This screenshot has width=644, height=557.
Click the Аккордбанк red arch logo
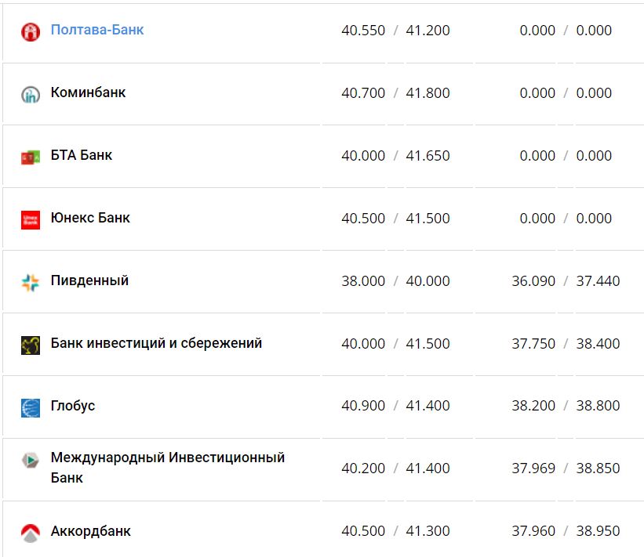(x=31, y=530)
